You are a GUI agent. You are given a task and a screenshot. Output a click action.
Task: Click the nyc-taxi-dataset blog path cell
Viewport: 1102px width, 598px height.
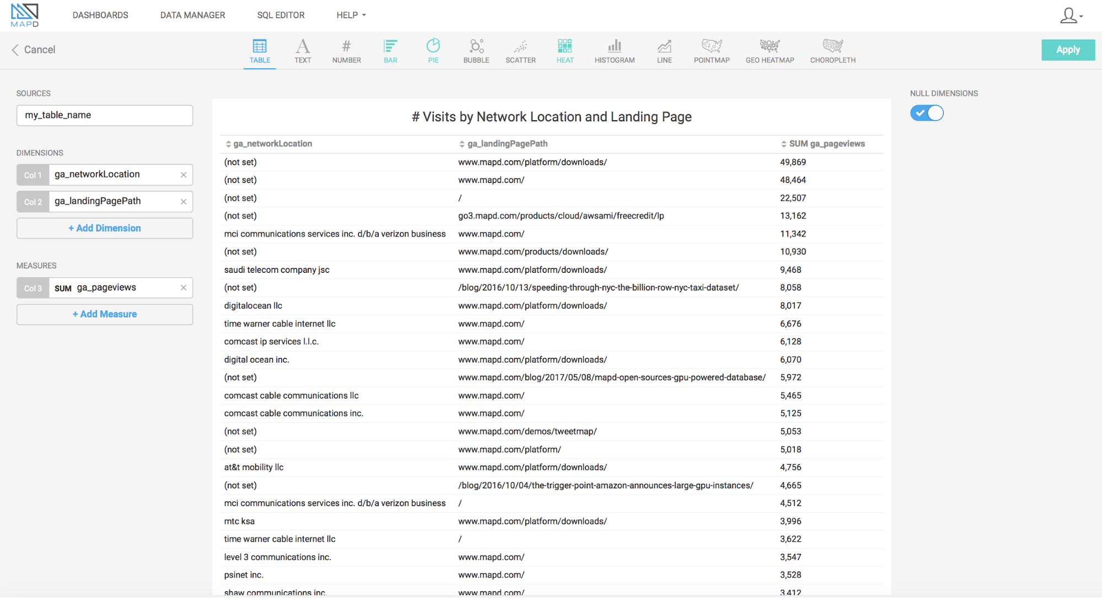click(598, 287)
